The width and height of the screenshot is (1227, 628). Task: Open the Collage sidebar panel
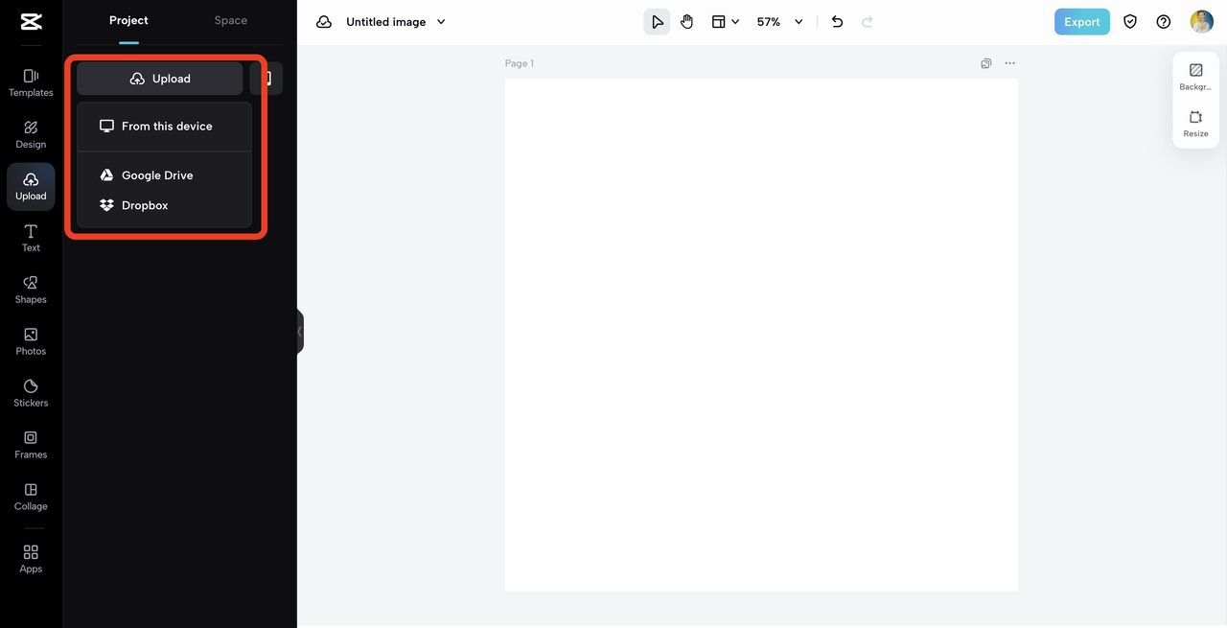31,497
